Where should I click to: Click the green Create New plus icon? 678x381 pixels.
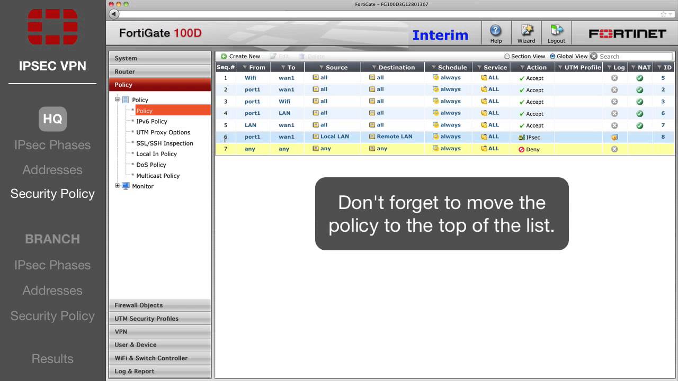[224, 56]
